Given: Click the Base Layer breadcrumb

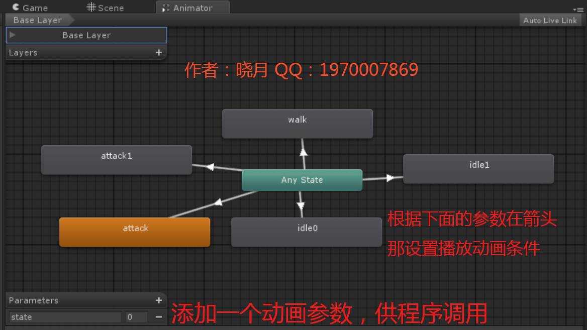Looking at the screenshot, I should tap(38, 20).
